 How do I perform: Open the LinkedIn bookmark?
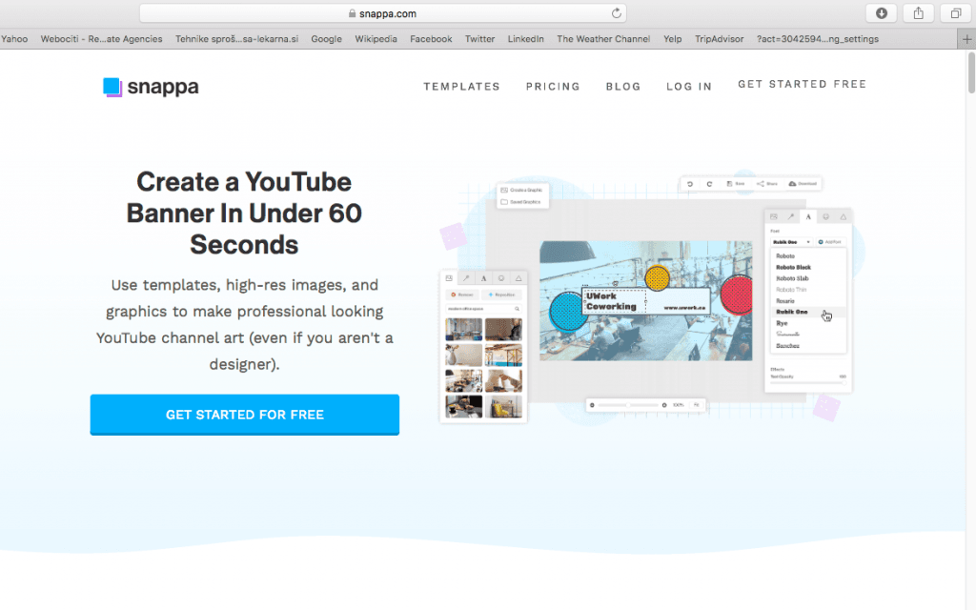click(x=525, y=39)
